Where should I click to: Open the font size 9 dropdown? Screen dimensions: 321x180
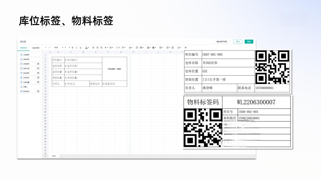click(x=67, y=47)
